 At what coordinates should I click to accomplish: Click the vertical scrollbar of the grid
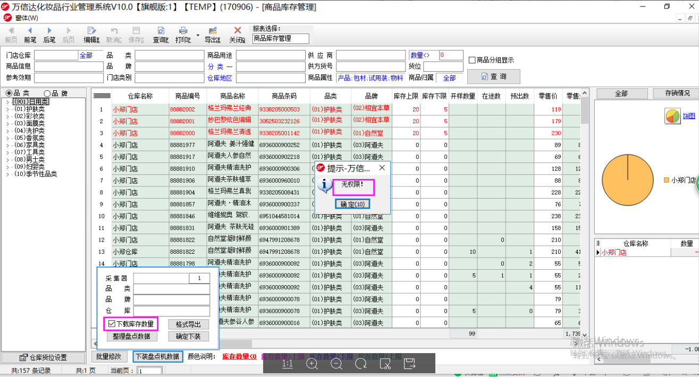(585, 212)
